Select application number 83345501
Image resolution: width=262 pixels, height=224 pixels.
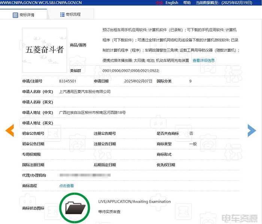[67, 81]
